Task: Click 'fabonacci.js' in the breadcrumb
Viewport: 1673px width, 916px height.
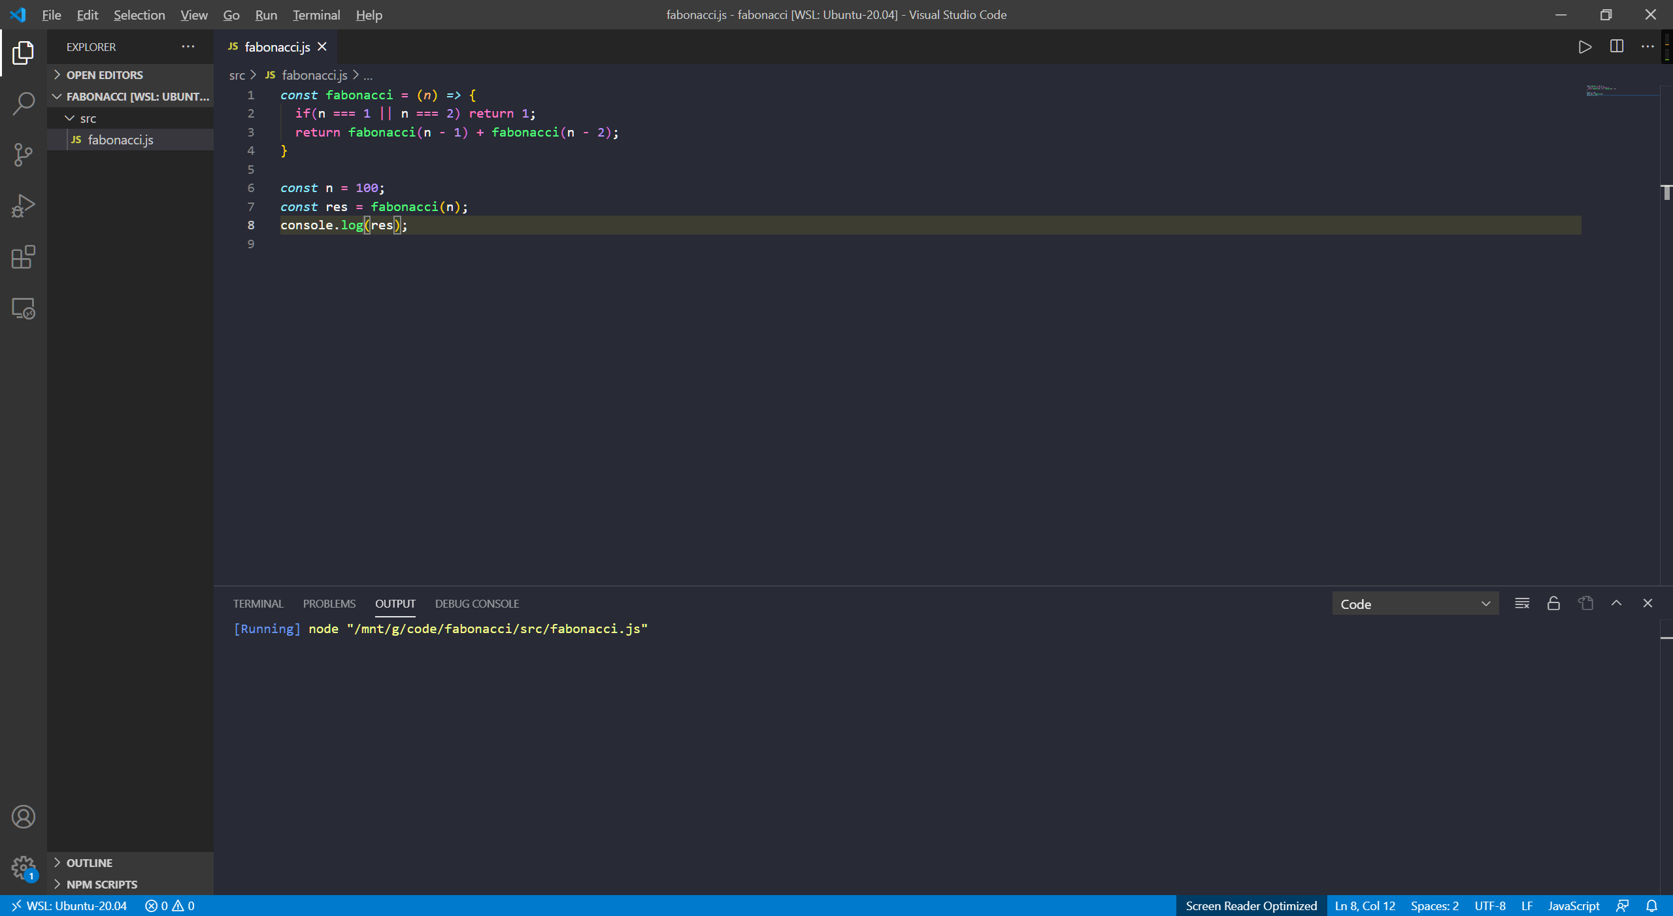Action: pyautogui.click(x=315, y=75)
